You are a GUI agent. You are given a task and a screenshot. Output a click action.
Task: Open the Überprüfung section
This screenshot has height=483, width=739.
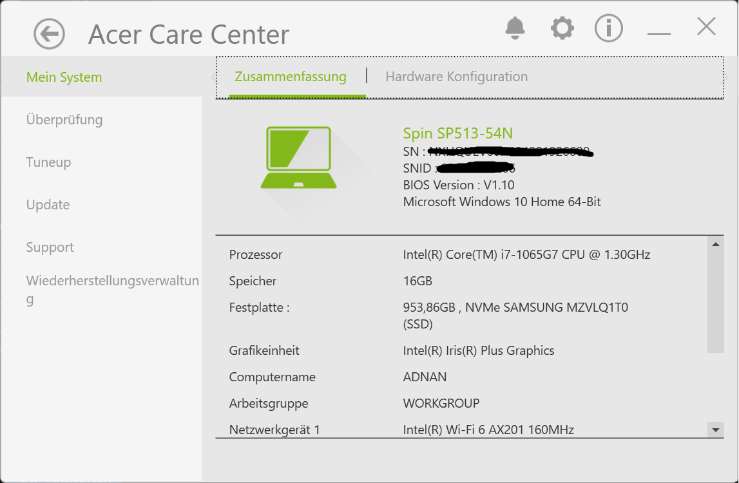point(64,120)
